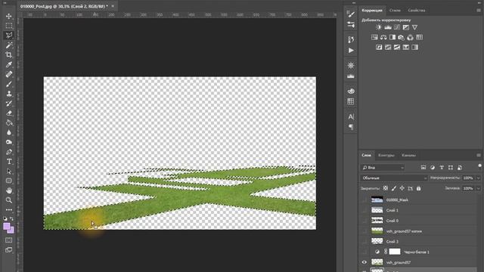The height and width of the screenshot is (272, 484).
Task: Select the Sponge/Dodge tool
Action: [8, 142]
